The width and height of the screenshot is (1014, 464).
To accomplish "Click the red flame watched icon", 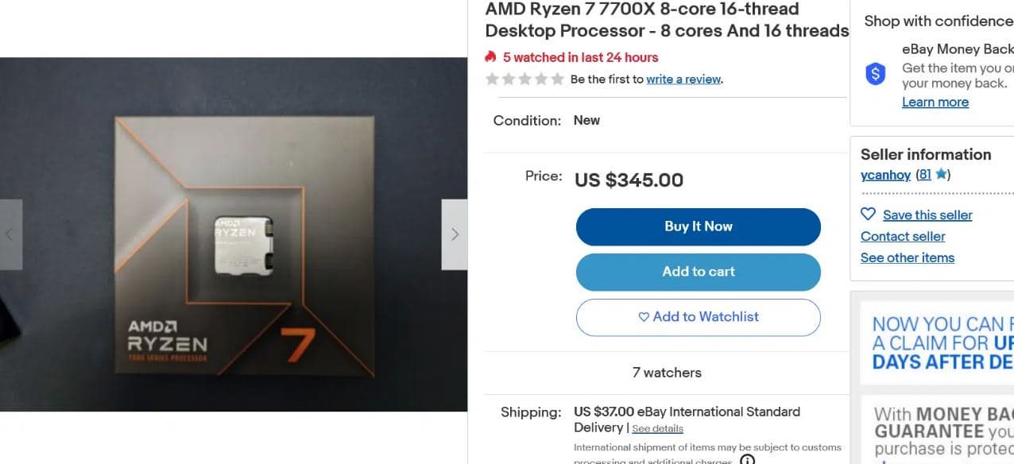I will coord(491,57).
